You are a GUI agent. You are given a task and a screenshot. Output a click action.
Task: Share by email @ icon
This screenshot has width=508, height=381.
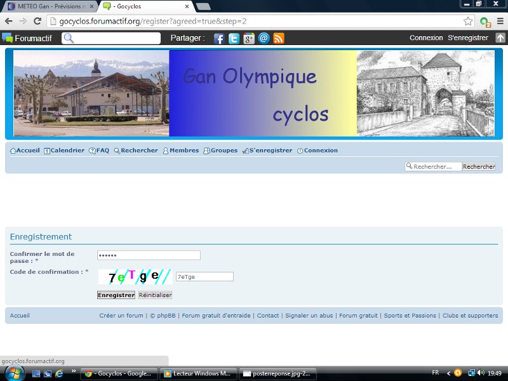tap(264, 39)
